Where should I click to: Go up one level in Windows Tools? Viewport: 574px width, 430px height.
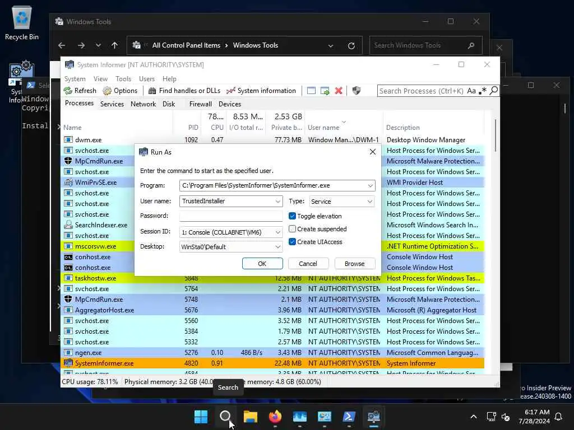tap(114, 45)
